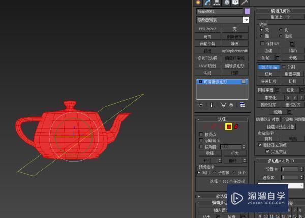This screenshot has width=305, height=218.
Task: Select Edge sub-object level icon
Action: pyautogui.click(x=213, y=127)
